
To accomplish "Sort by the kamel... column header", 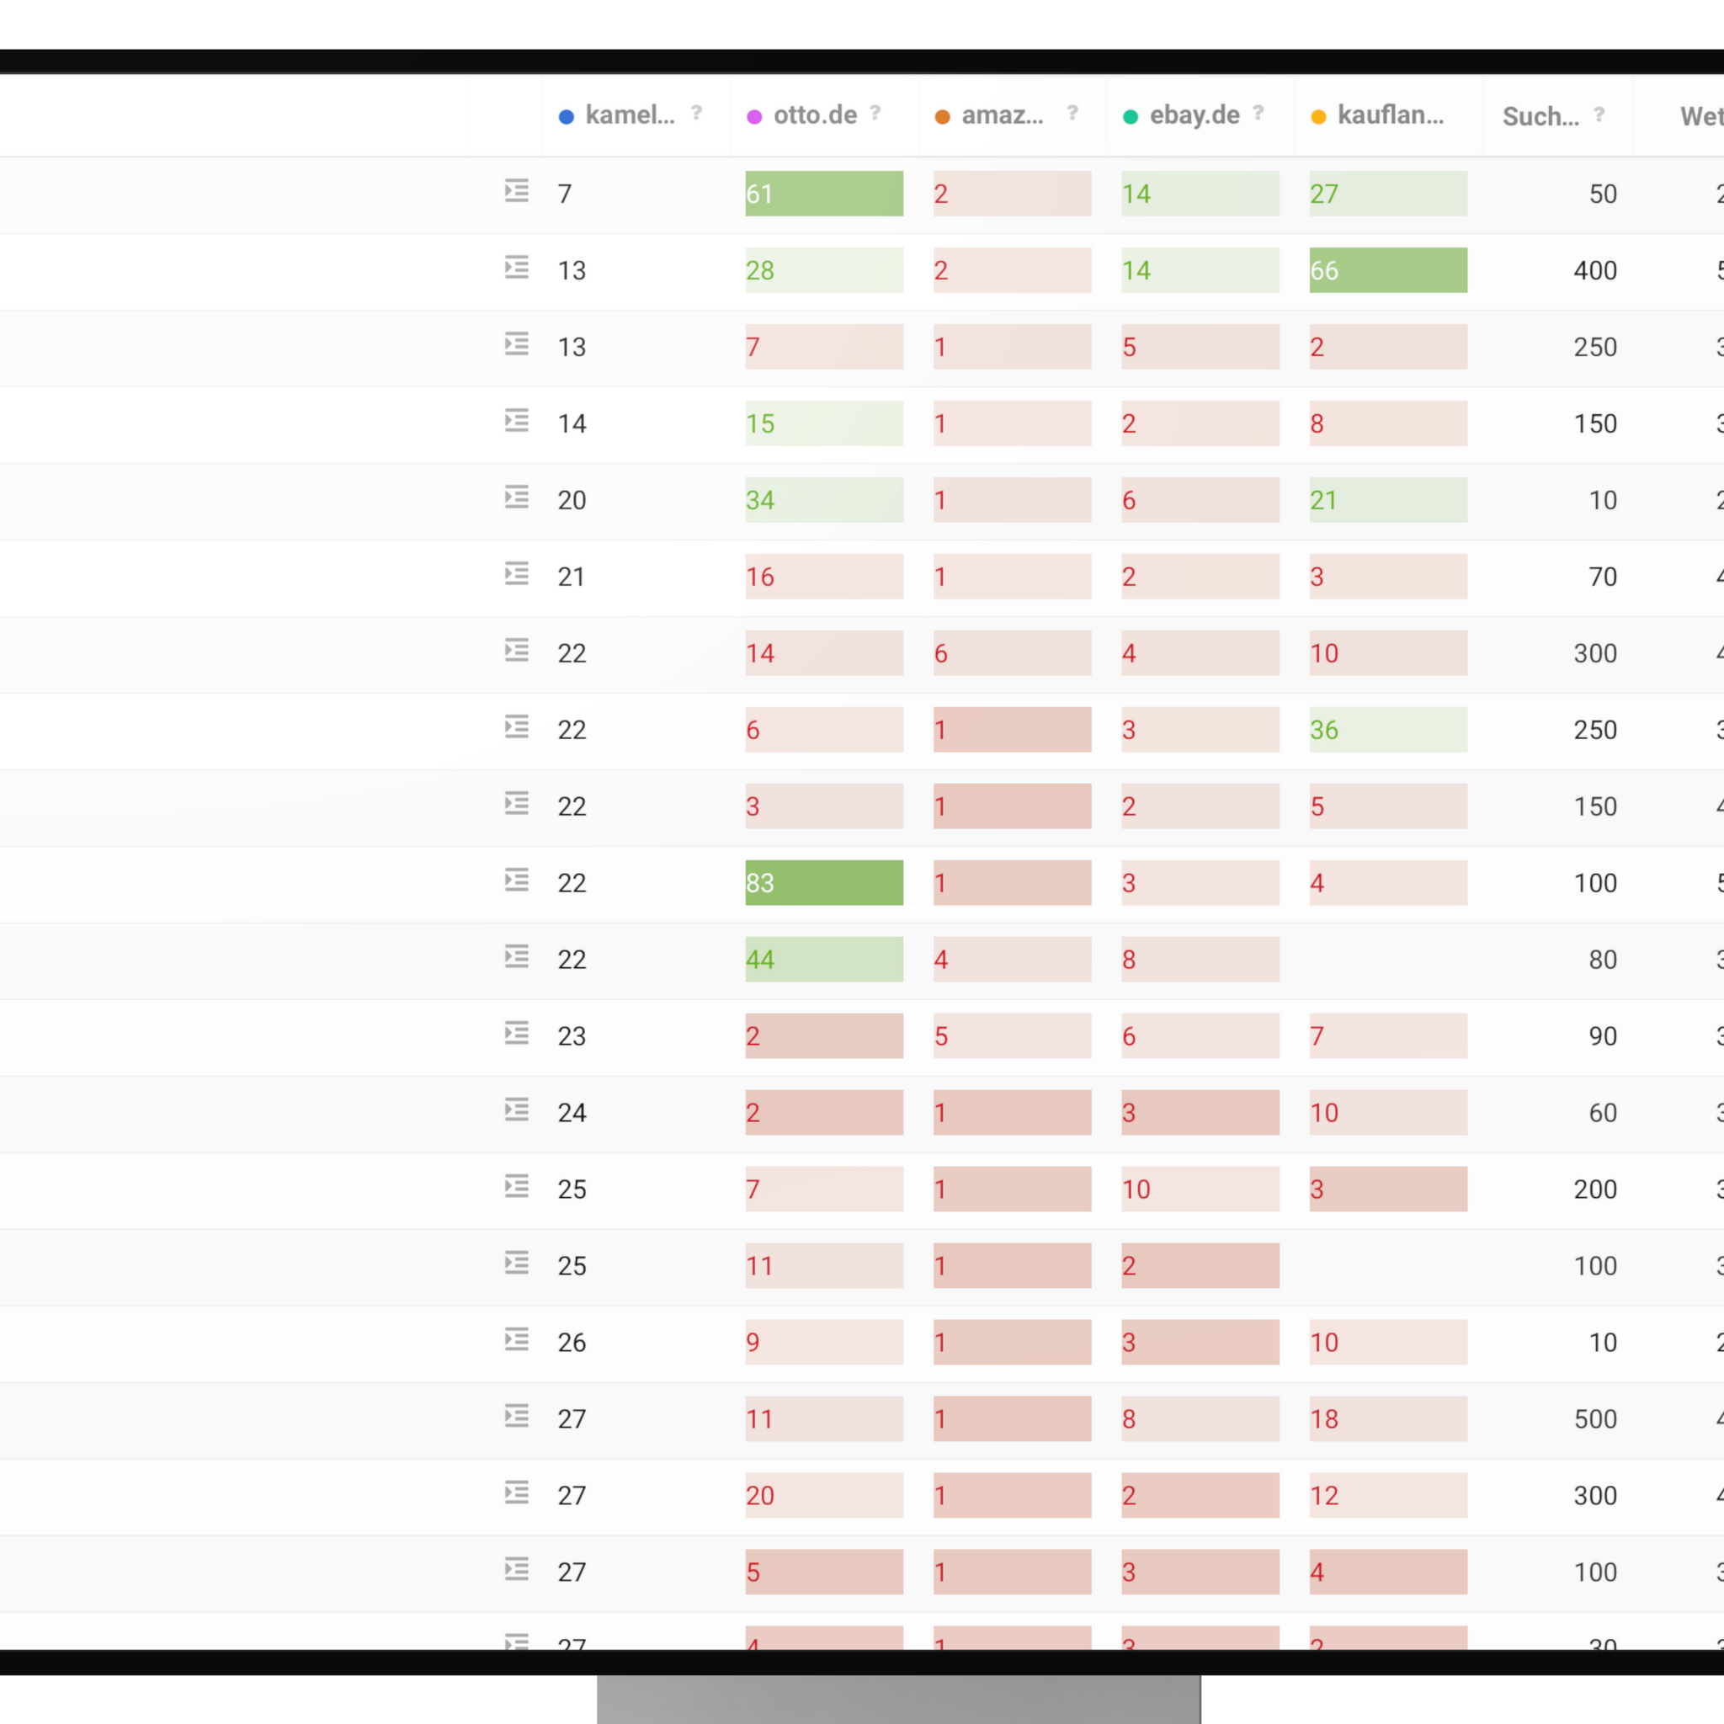I will (629, 115).
